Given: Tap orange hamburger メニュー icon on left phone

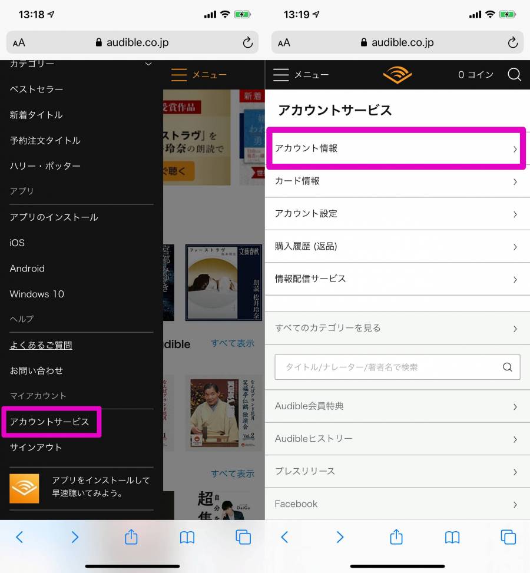Looking at the screenshot, I should (179, 75).
